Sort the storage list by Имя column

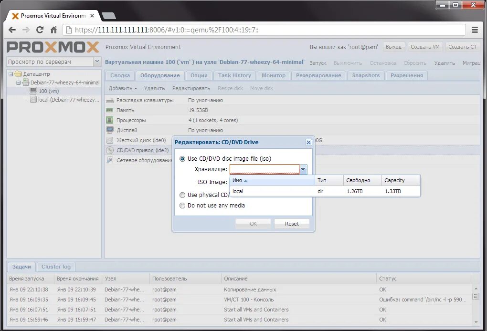(x=272, y=180)
